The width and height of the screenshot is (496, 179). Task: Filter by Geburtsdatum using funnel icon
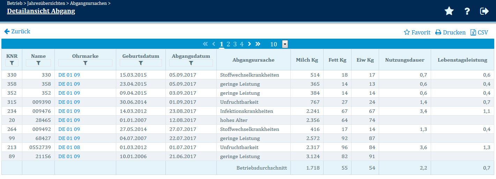(x=141, y=63)
